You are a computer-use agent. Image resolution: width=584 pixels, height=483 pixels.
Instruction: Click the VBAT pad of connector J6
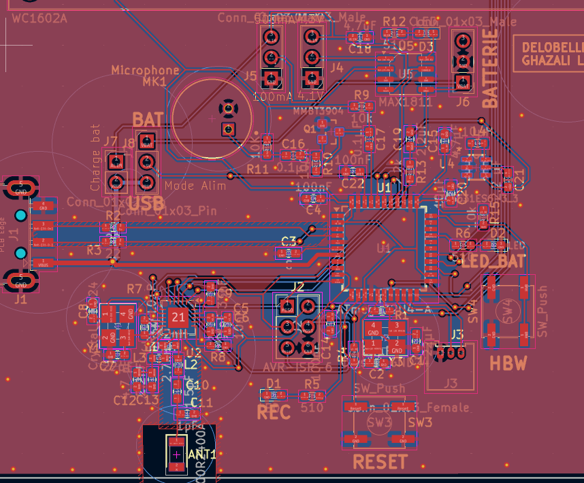(463, 82)
